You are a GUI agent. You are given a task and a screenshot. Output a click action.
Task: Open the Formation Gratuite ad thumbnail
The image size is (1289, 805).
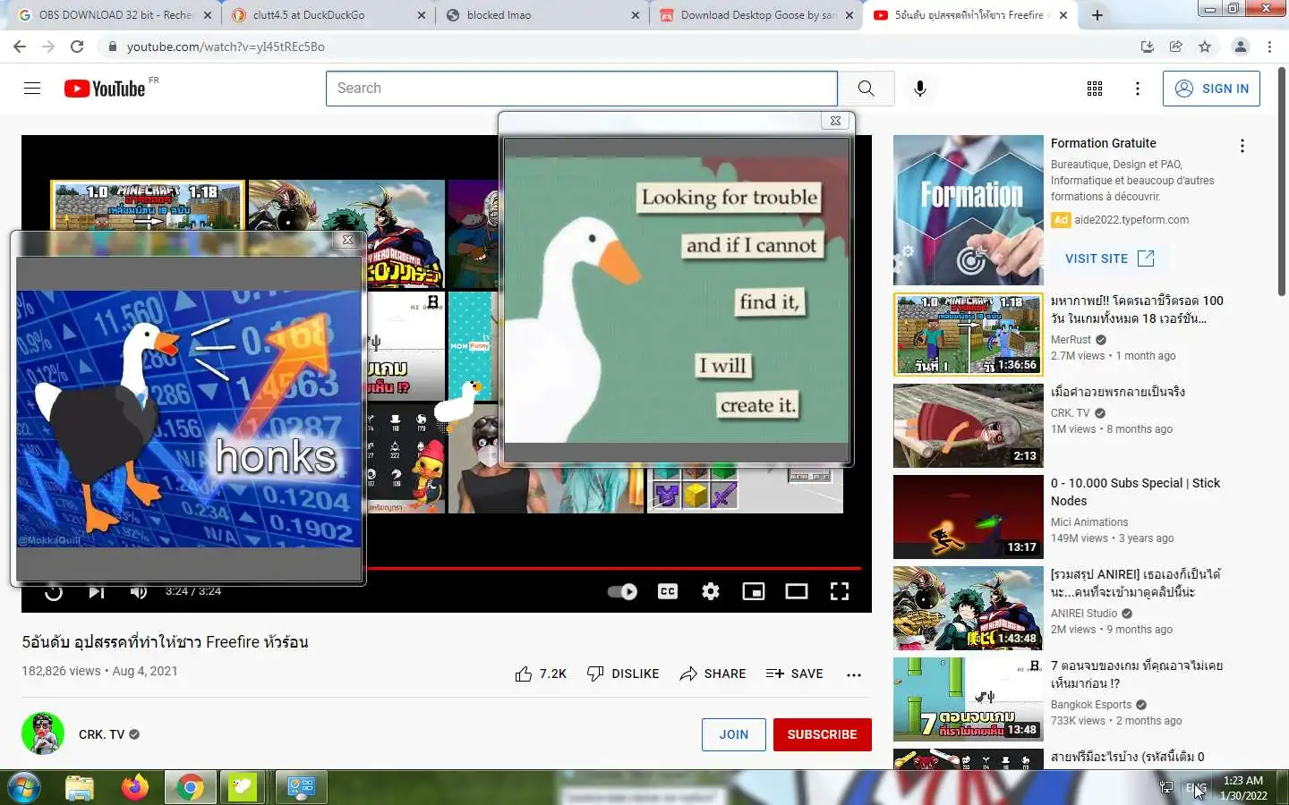tap(968, 210)
